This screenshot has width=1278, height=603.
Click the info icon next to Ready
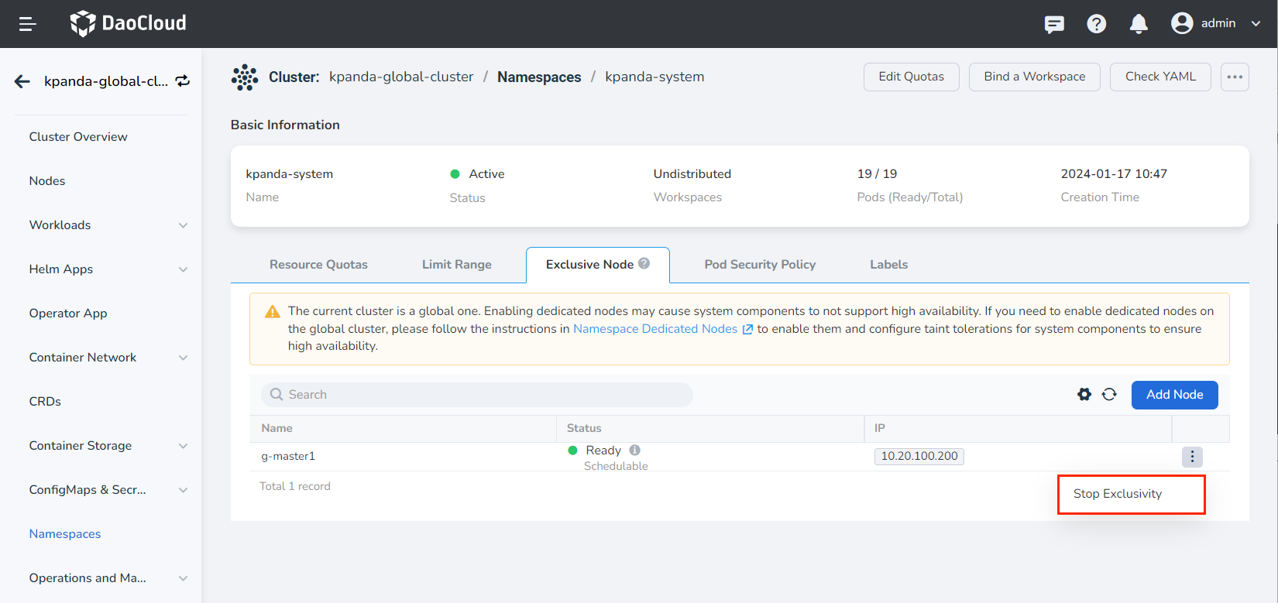click(x=634, y=451)
